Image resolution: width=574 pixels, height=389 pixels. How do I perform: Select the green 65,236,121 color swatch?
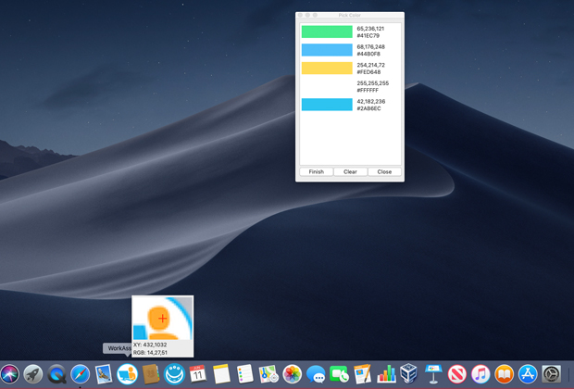pos(327,31)
